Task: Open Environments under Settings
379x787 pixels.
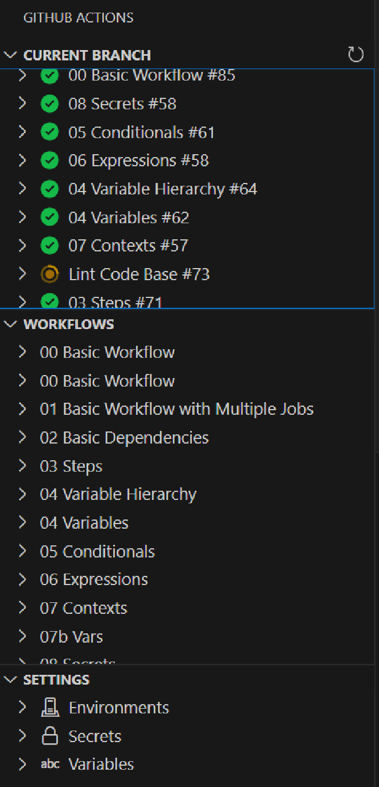Action: 119,708
